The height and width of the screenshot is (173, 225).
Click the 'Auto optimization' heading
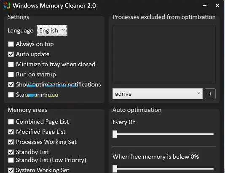click(137, 110)
